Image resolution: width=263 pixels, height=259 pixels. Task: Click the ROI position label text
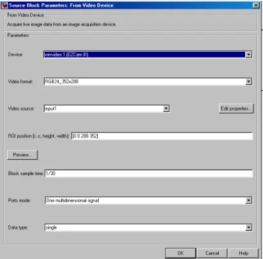point(38,136)
